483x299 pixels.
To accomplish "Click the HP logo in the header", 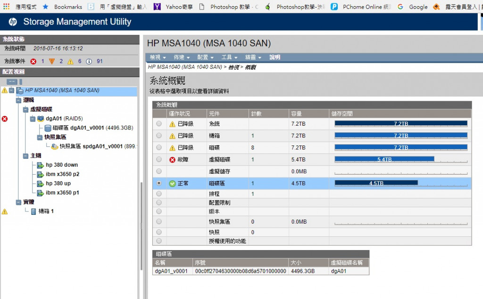I will tap(13, 22).
